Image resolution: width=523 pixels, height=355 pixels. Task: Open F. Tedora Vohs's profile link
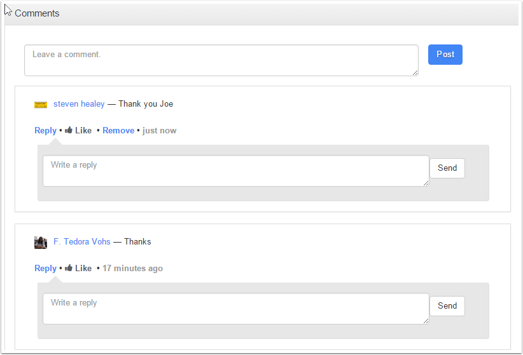pos(82,242)
